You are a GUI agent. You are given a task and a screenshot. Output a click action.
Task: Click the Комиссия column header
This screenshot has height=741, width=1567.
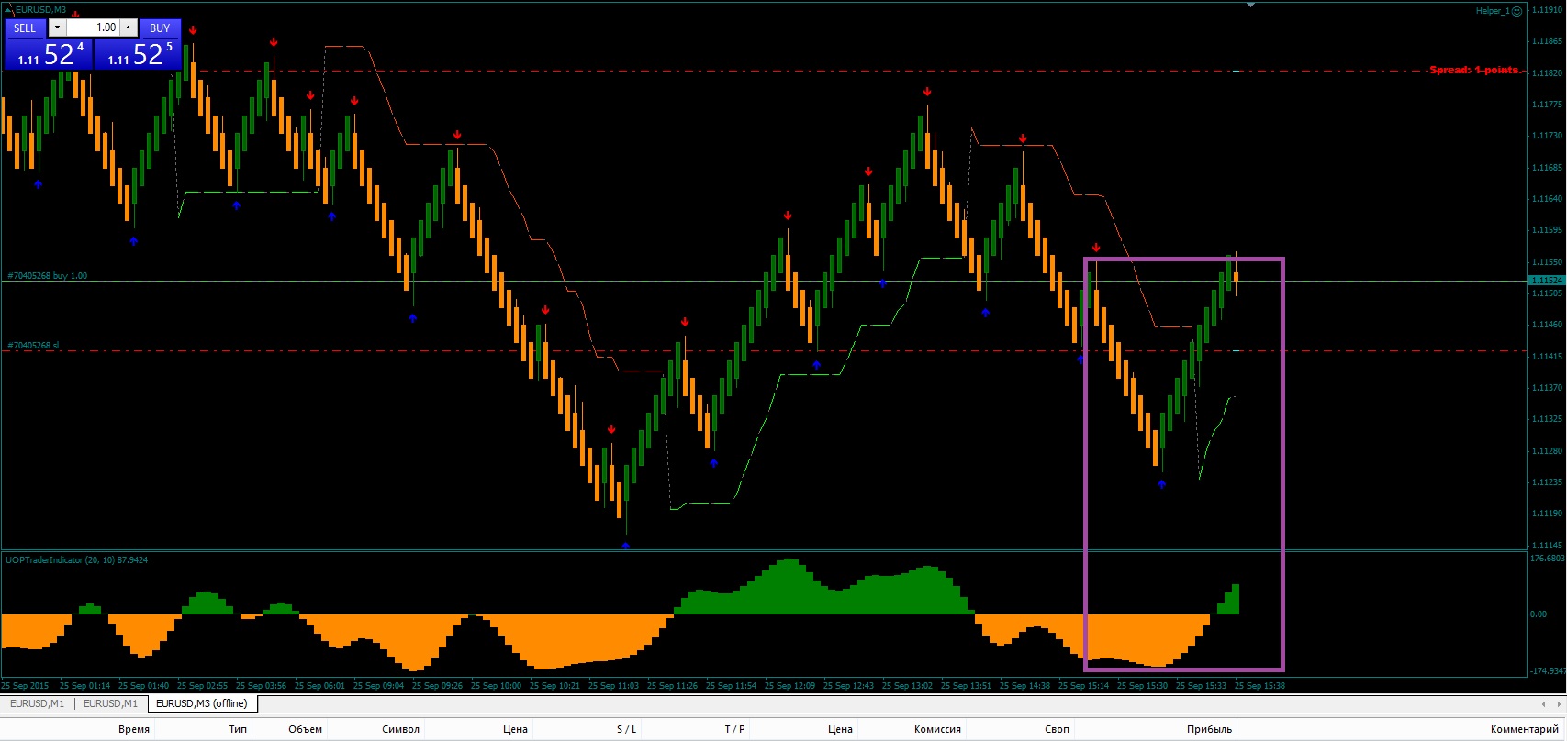(x=937, y=729)
